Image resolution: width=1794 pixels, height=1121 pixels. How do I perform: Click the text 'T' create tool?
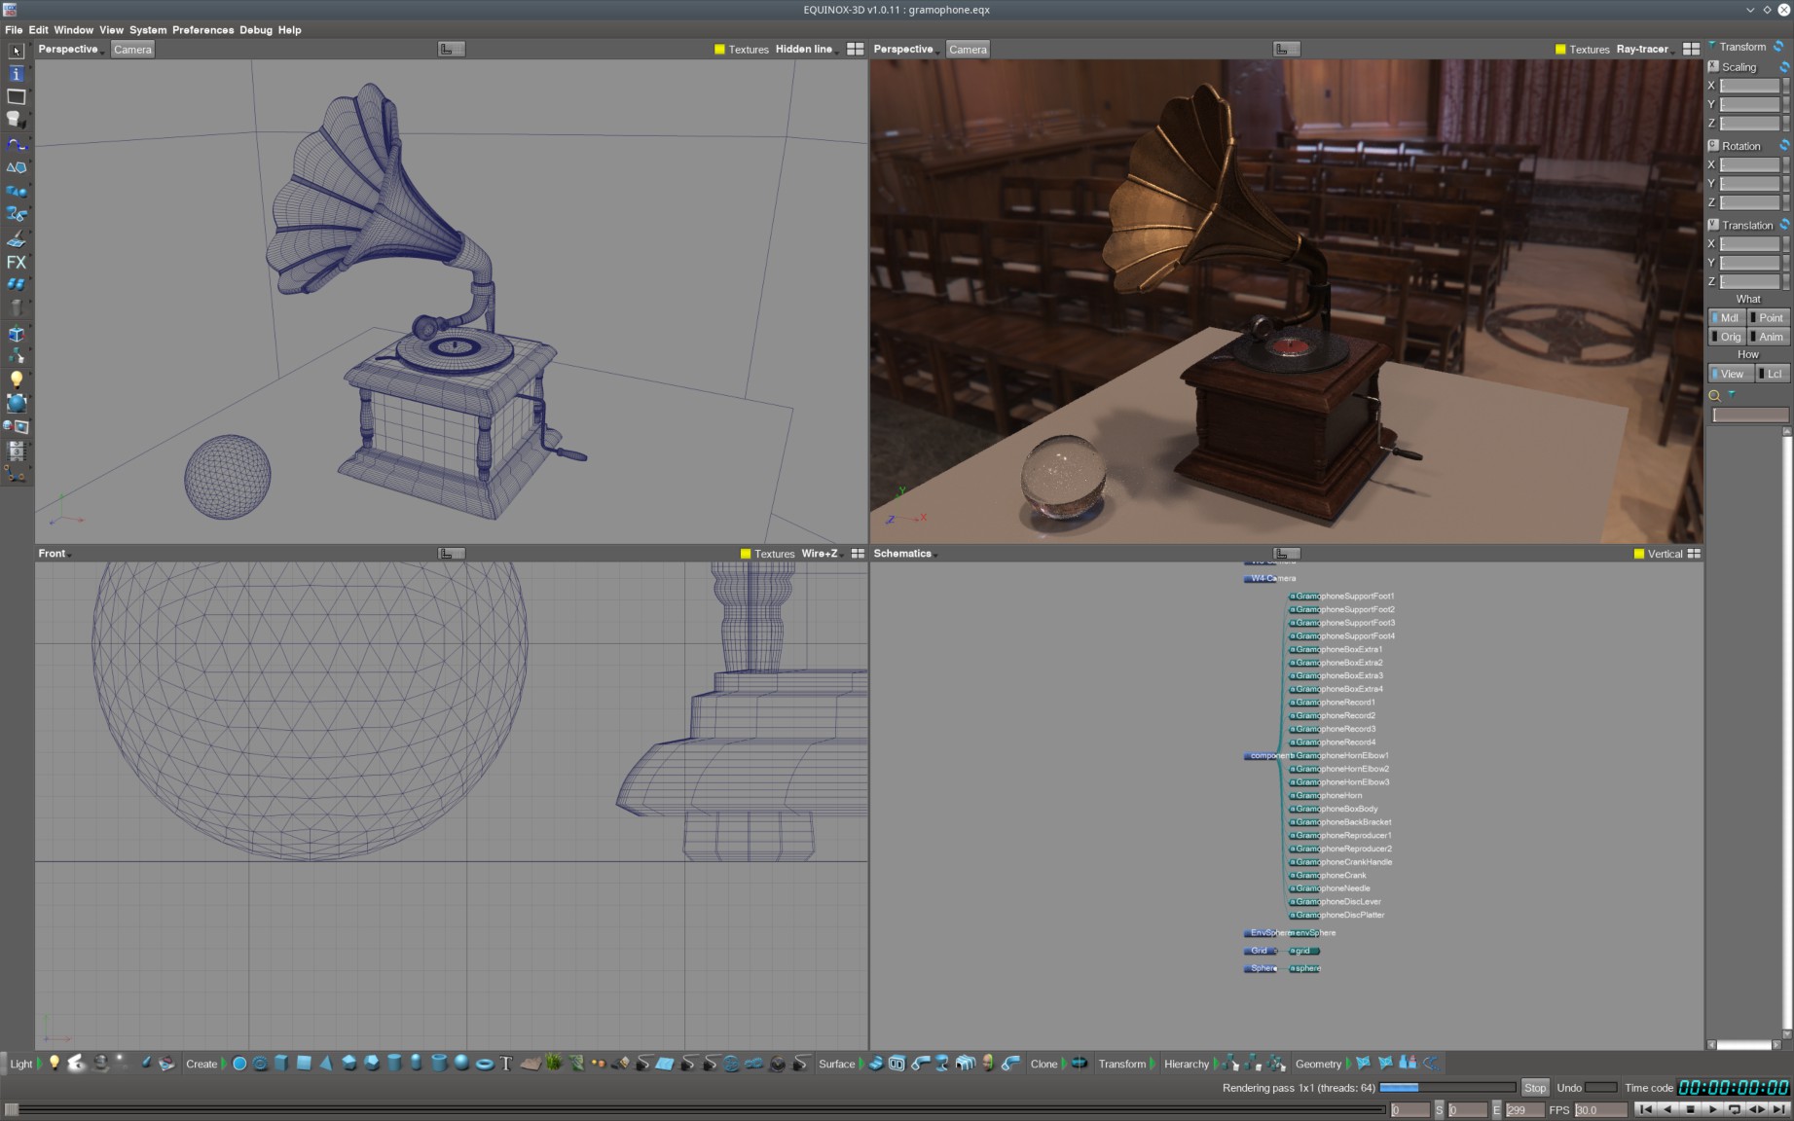click(506, 1064)
